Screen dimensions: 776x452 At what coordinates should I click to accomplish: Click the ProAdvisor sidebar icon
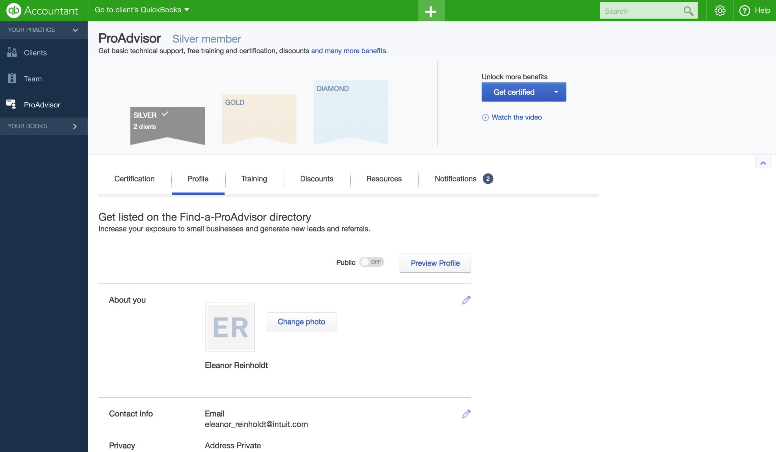click(11, 105)
